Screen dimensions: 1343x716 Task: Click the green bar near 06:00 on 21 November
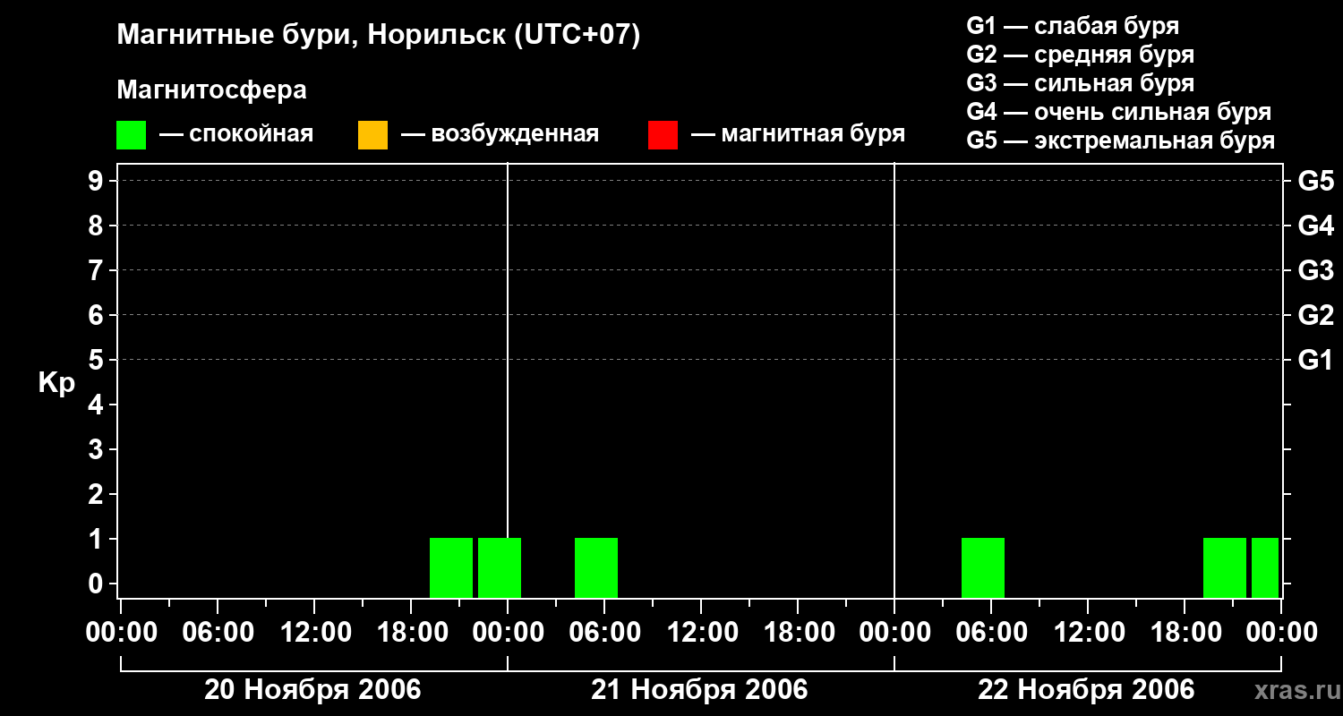pos(596,567)
